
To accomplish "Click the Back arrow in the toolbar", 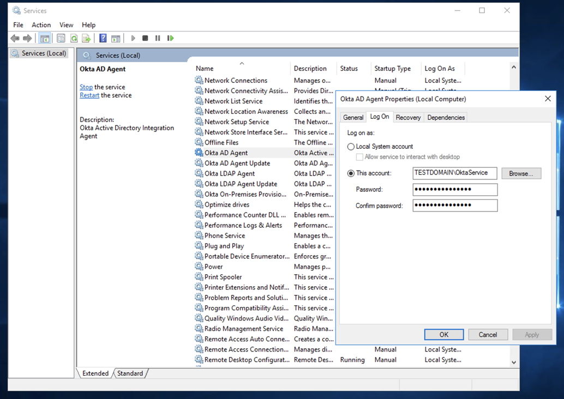I will 15,38.
